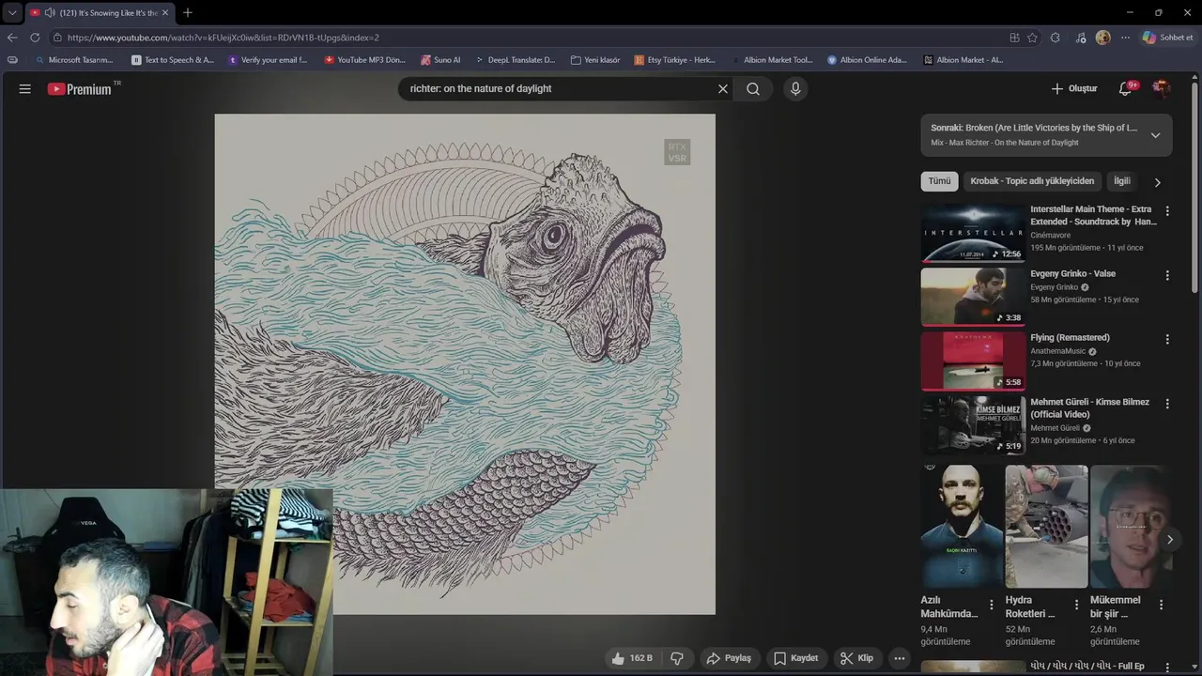Open the notifications bell
The height and width of the screenshot is (676, 1202).
tap(1125, 88)
